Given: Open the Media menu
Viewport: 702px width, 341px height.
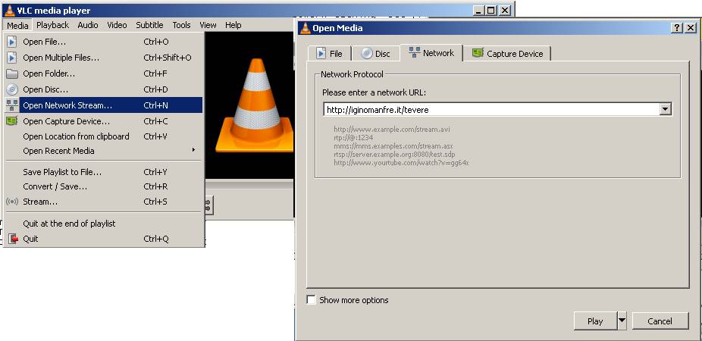Looking at the screenshot, I should [x=17, y=26].
